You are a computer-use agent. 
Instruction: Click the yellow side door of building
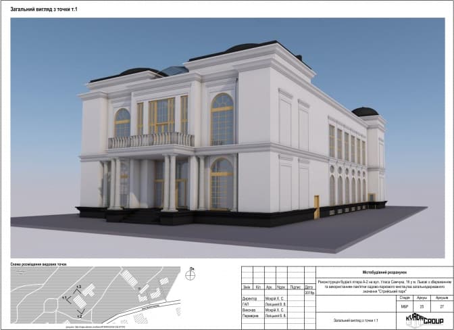tap(316, 207)
